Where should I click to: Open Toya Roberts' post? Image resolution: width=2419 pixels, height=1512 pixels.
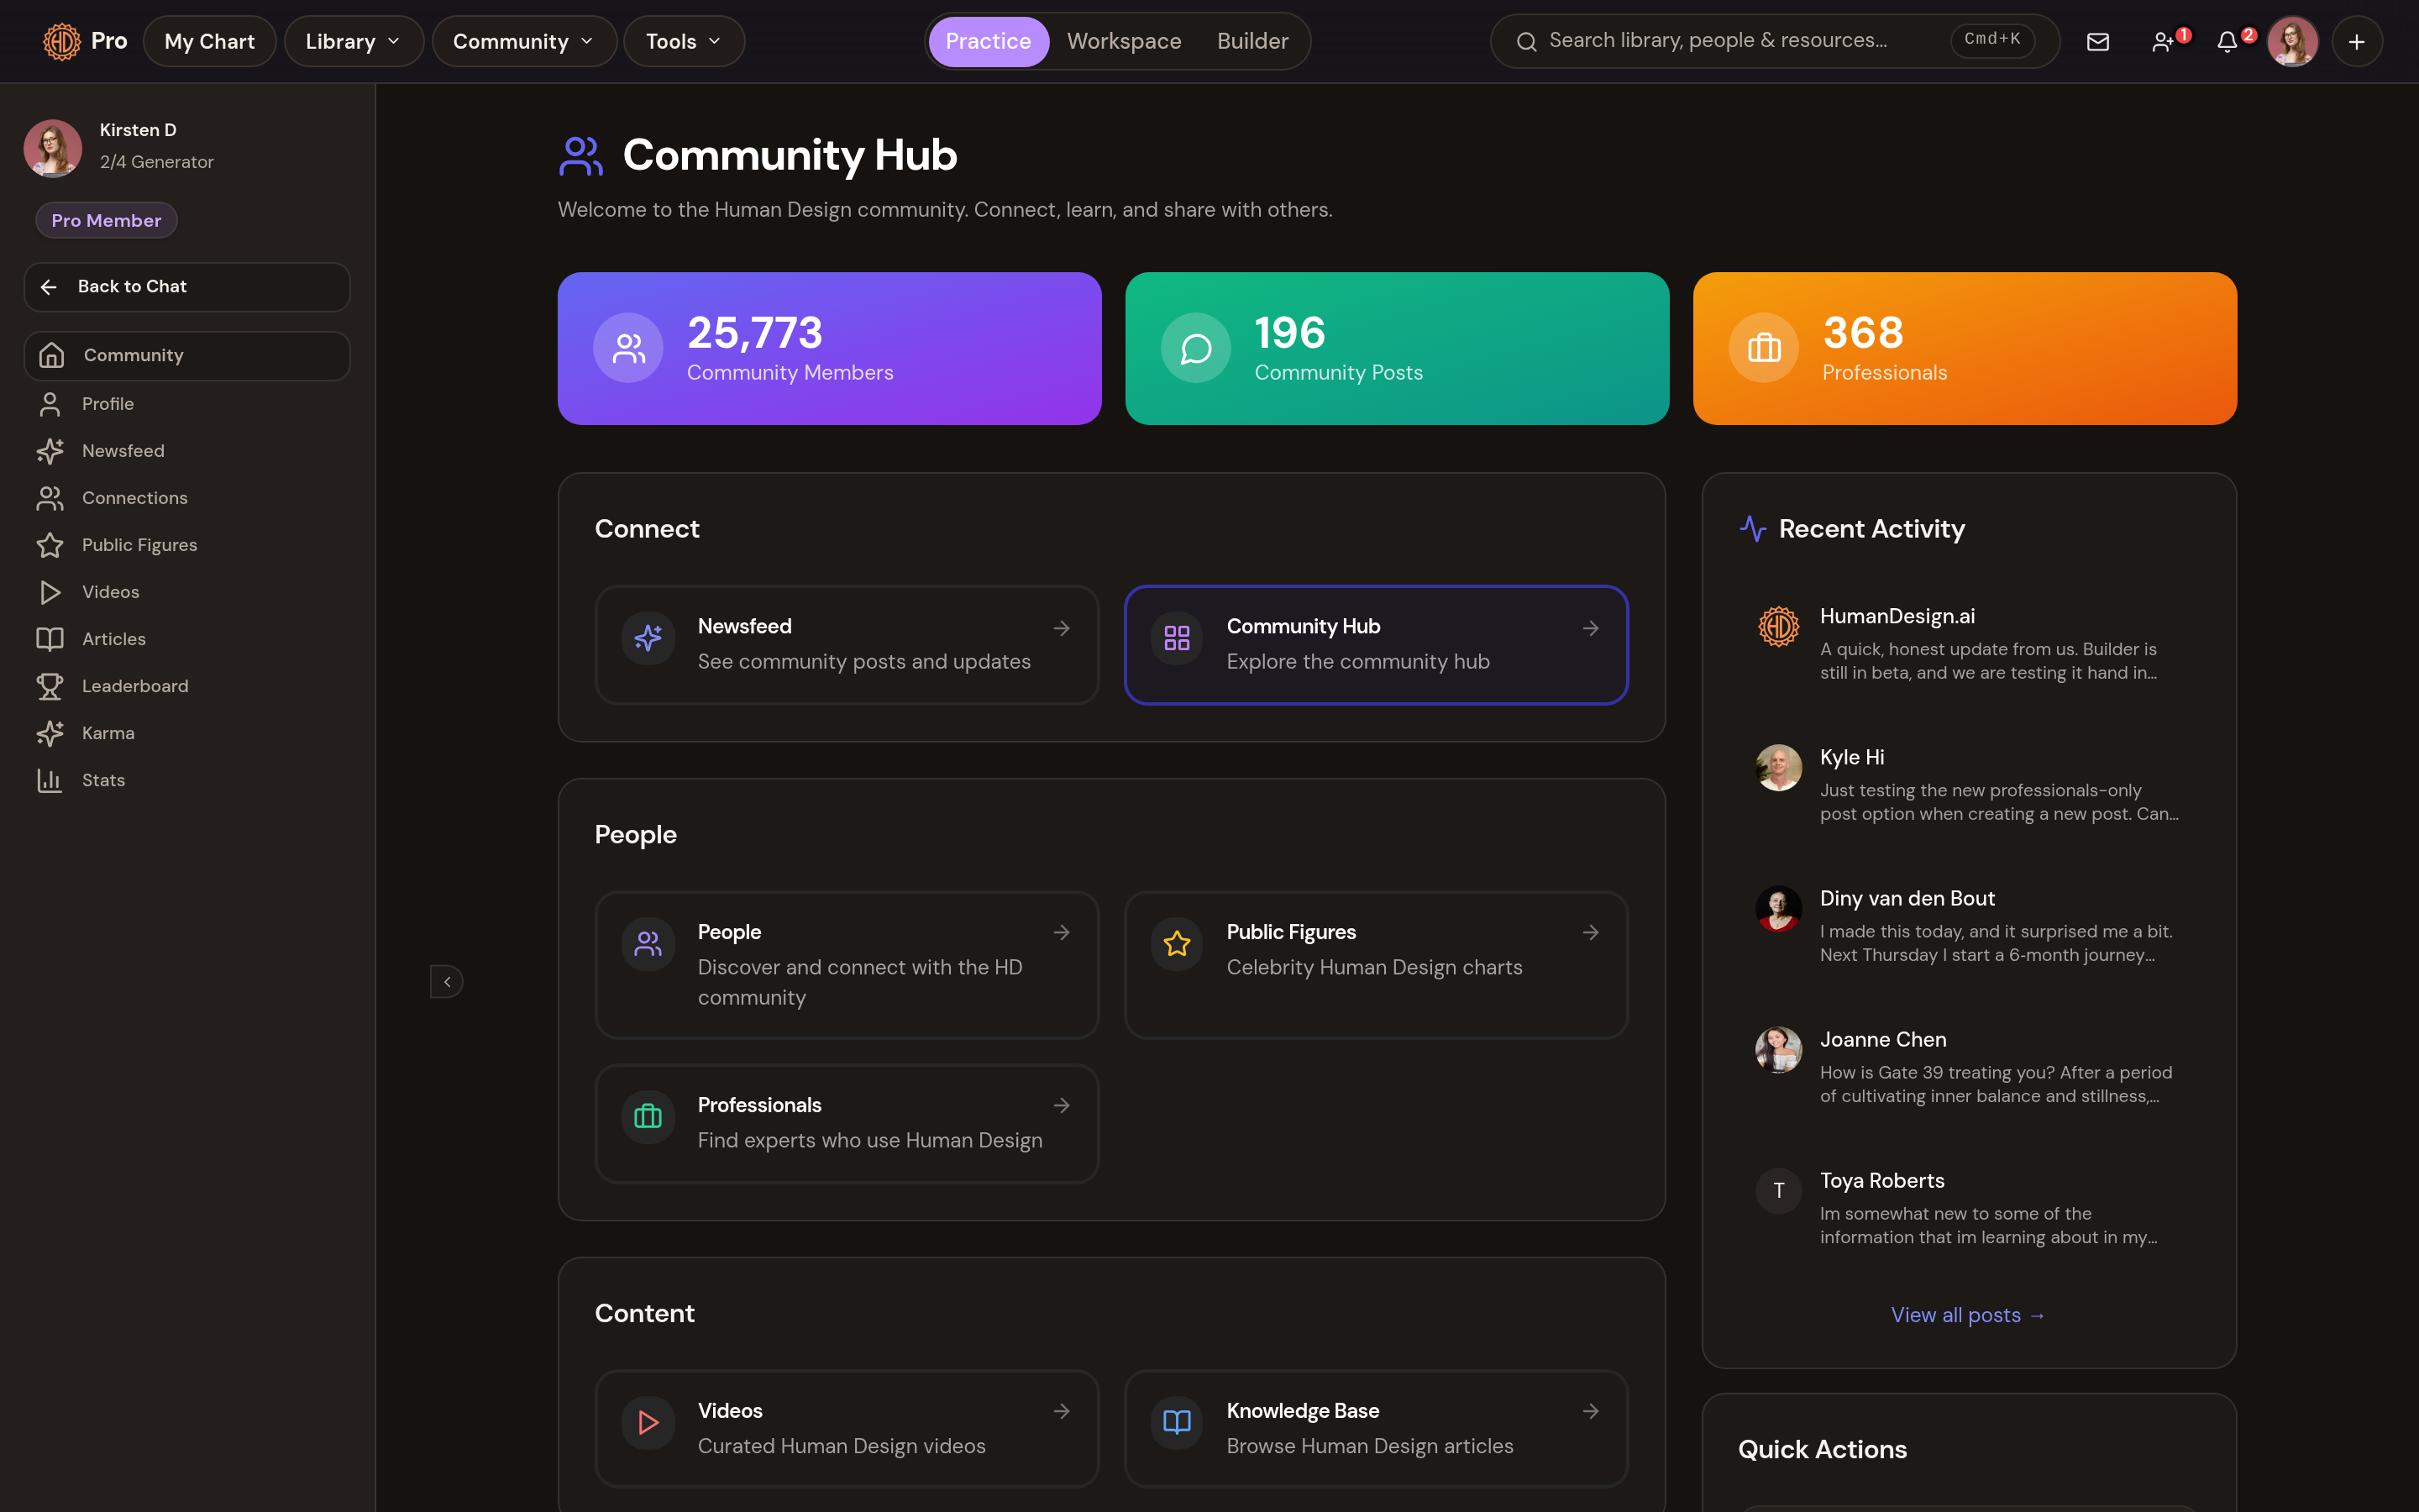point(1968,1208)
